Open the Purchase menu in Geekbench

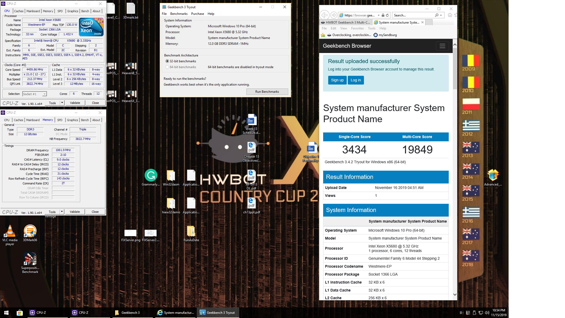(x=198, y=14)
